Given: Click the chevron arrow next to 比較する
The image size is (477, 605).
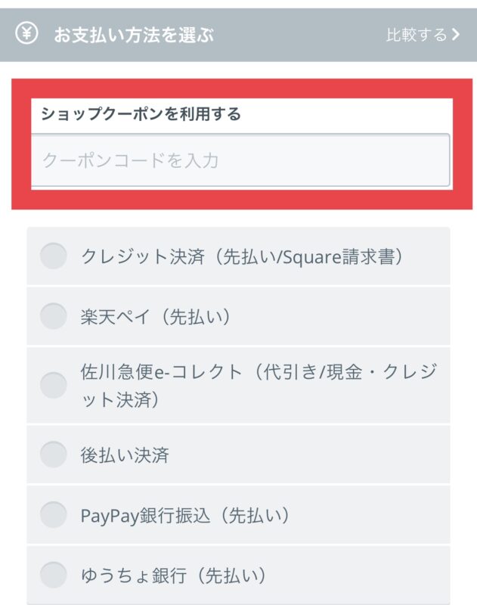Looking at the screenshot, I should click(x=456, y=34).
